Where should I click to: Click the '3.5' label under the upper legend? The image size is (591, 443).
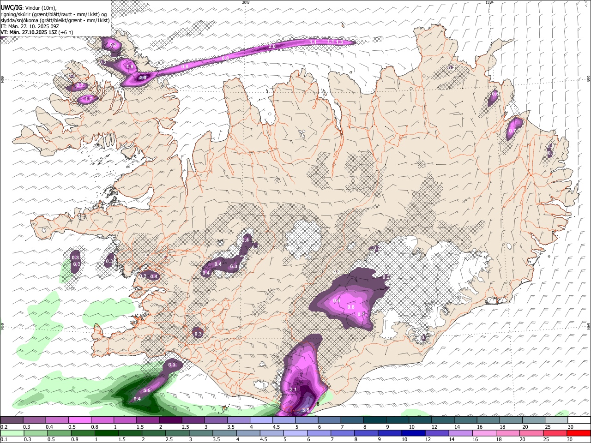231,427
